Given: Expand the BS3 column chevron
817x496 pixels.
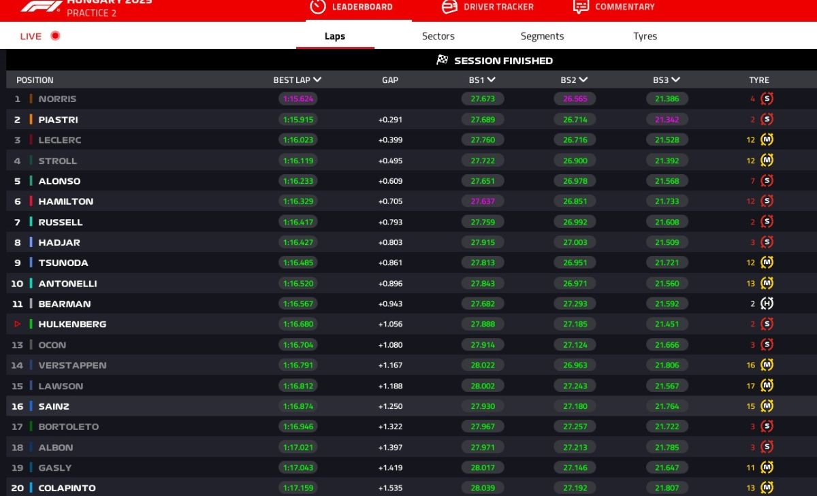Looking at the screenshot, I should (675, 80).
